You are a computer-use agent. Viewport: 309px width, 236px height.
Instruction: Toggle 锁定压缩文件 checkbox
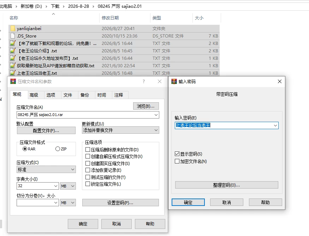(x=88, y=184)
